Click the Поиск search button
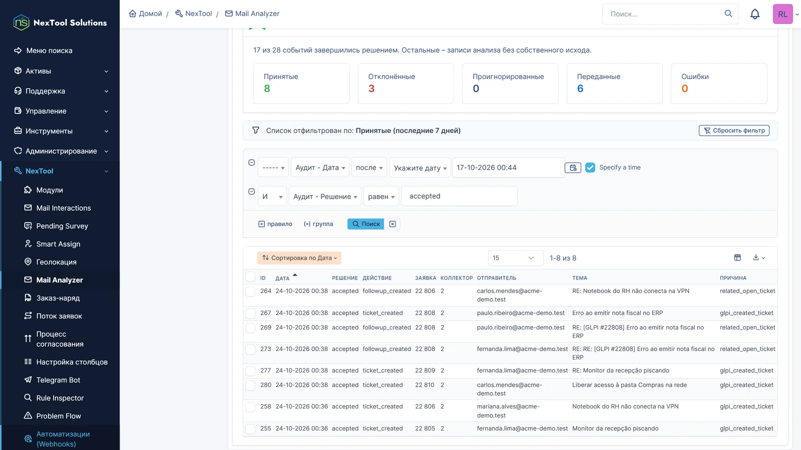Screen dimensions: 801x450 [x=366, y=224]
